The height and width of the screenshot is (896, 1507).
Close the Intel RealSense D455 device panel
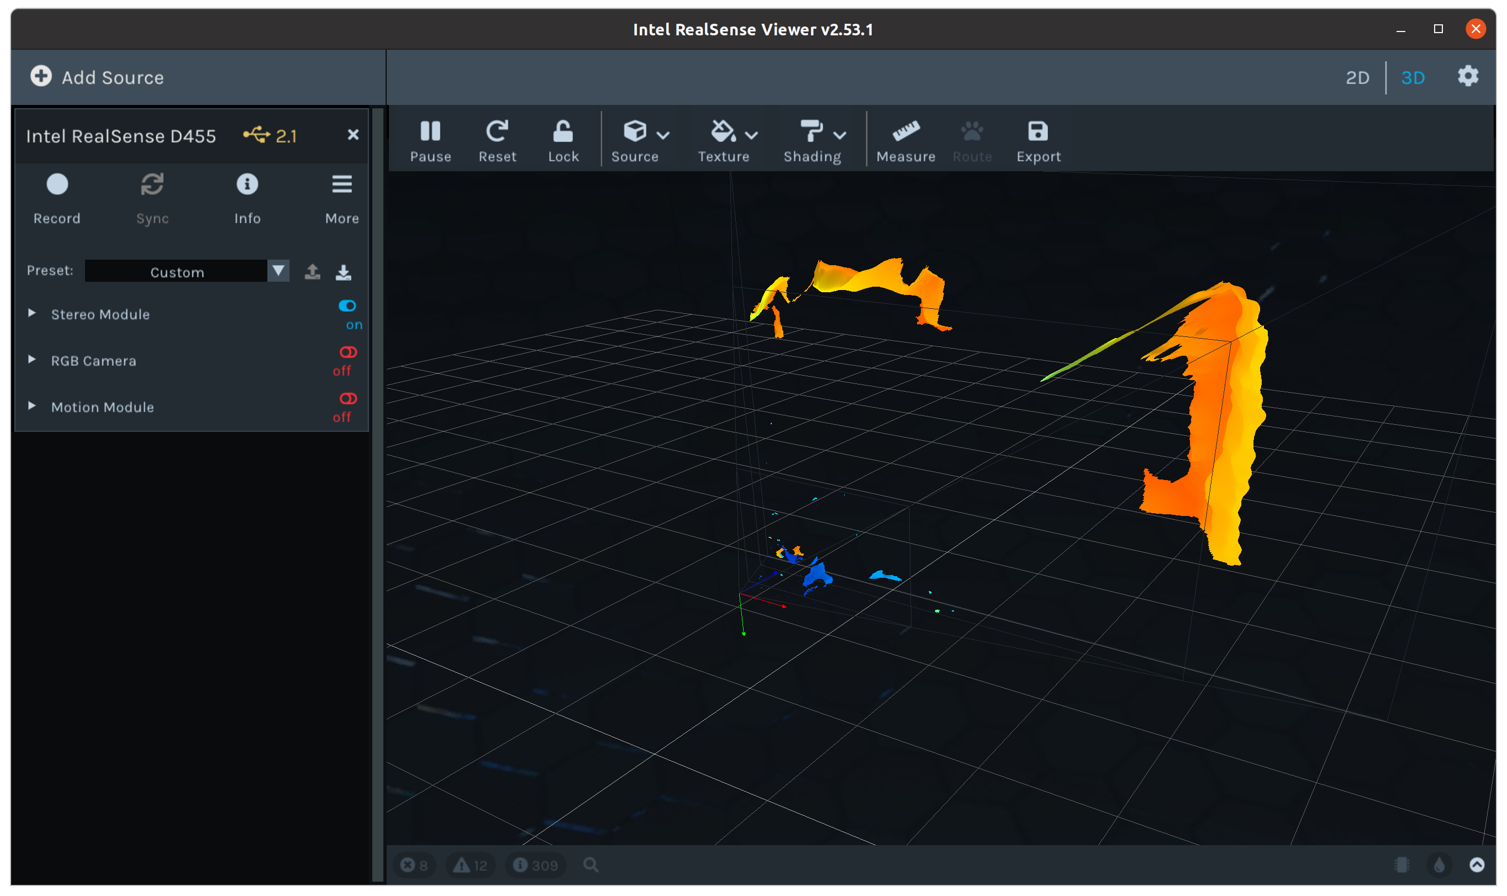coord(353,135)
